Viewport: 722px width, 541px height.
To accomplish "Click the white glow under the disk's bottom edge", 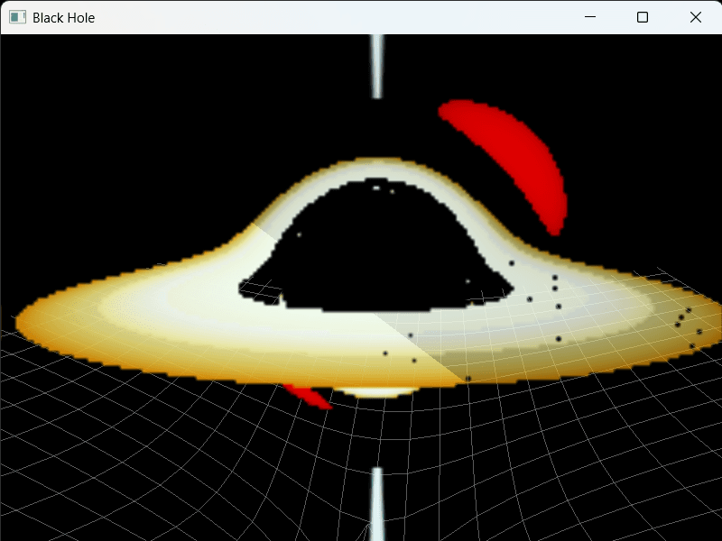I will point(375,391).
